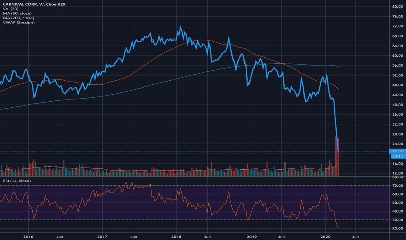Click the 2017 label on time axis

click(x=102, y=237)
